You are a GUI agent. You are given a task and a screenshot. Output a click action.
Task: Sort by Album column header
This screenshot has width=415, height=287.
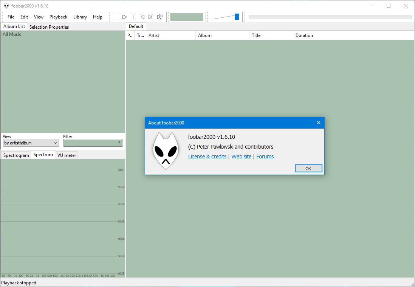click(x=222, y=35)
